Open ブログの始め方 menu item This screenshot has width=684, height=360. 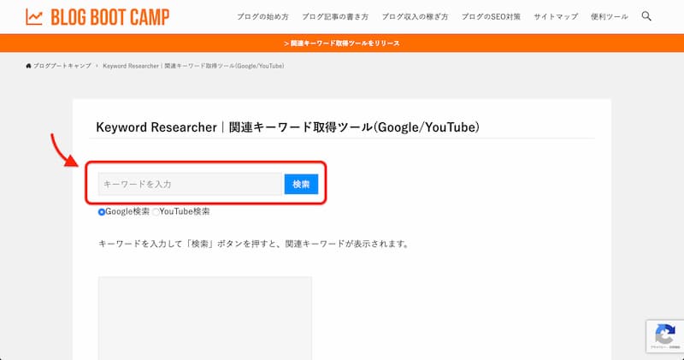(x=262, y=16)
